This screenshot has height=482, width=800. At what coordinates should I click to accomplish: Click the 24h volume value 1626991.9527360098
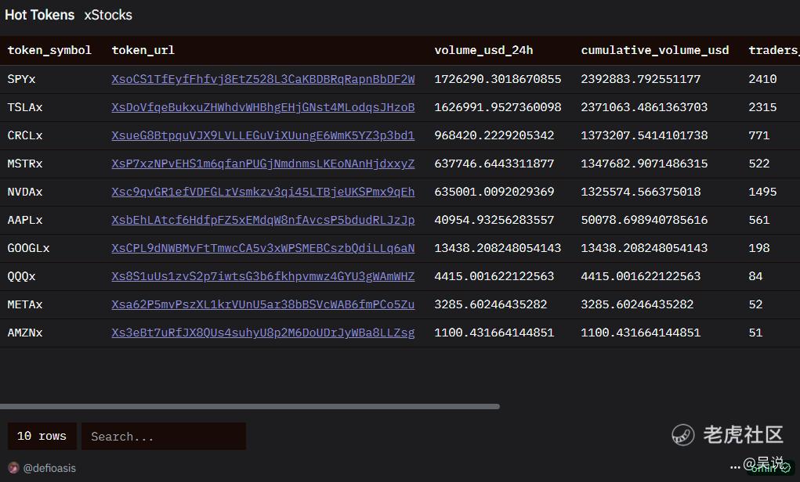[498, 107]
